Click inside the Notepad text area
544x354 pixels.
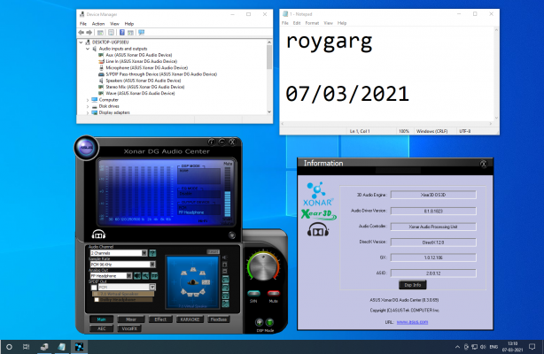point(387,73)
